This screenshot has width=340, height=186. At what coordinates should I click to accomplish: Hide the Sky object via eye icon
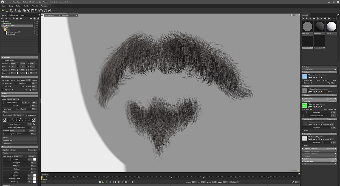point(37,28)
